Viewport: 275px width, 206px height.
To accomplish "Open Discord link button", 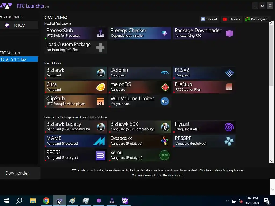I will click(x=209, y=19).
